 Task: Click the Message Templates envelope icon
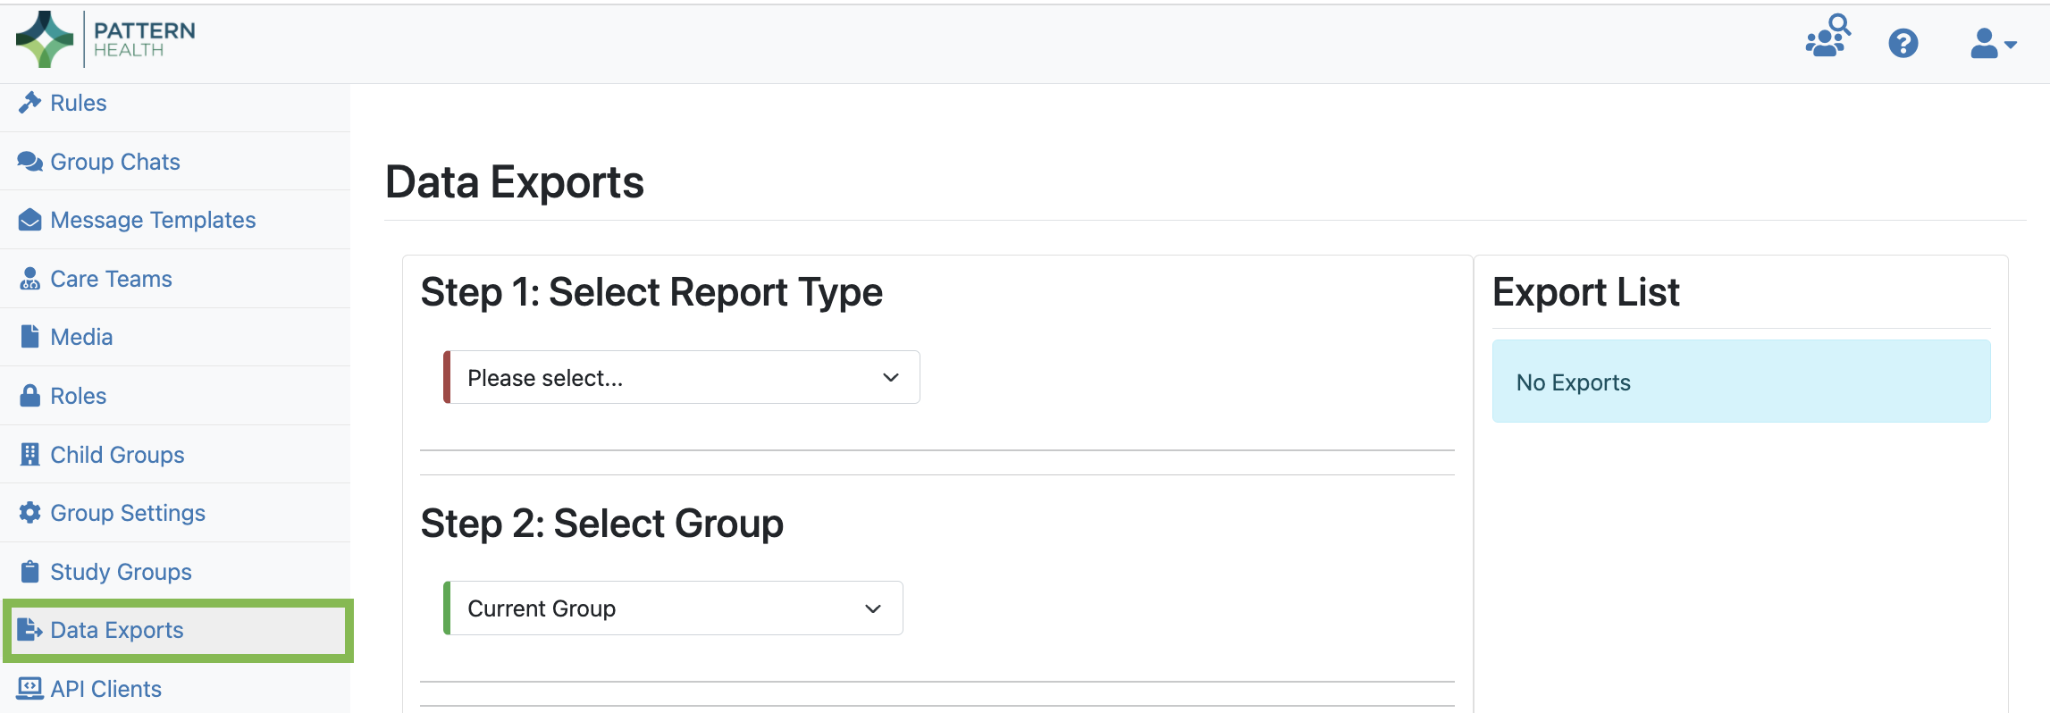29,220
